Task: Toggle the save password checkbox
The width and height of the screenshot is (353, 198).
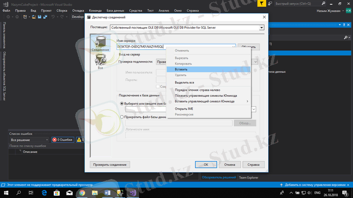Action: pyautogui.click(x=158, y=86)
